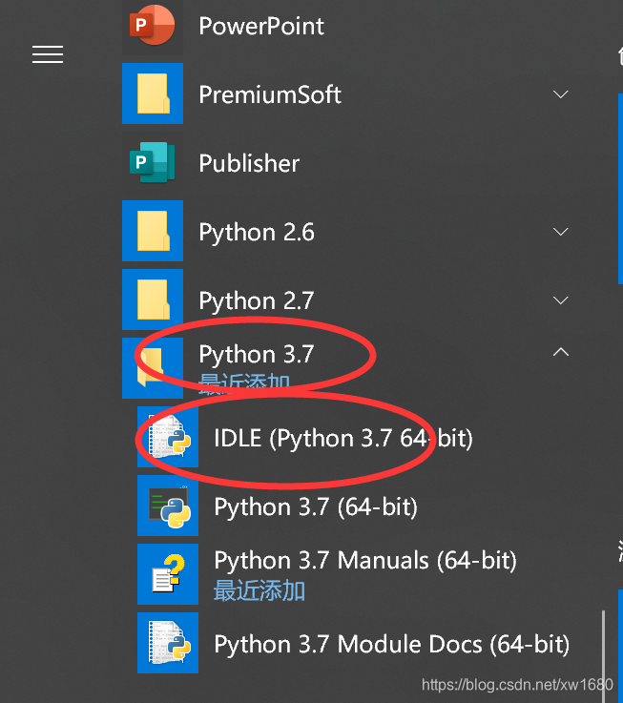The height and width of the screenshot is (703, 623).
Task: Click the PremiumSoft folder icon
Action: (x=153, y=93)
